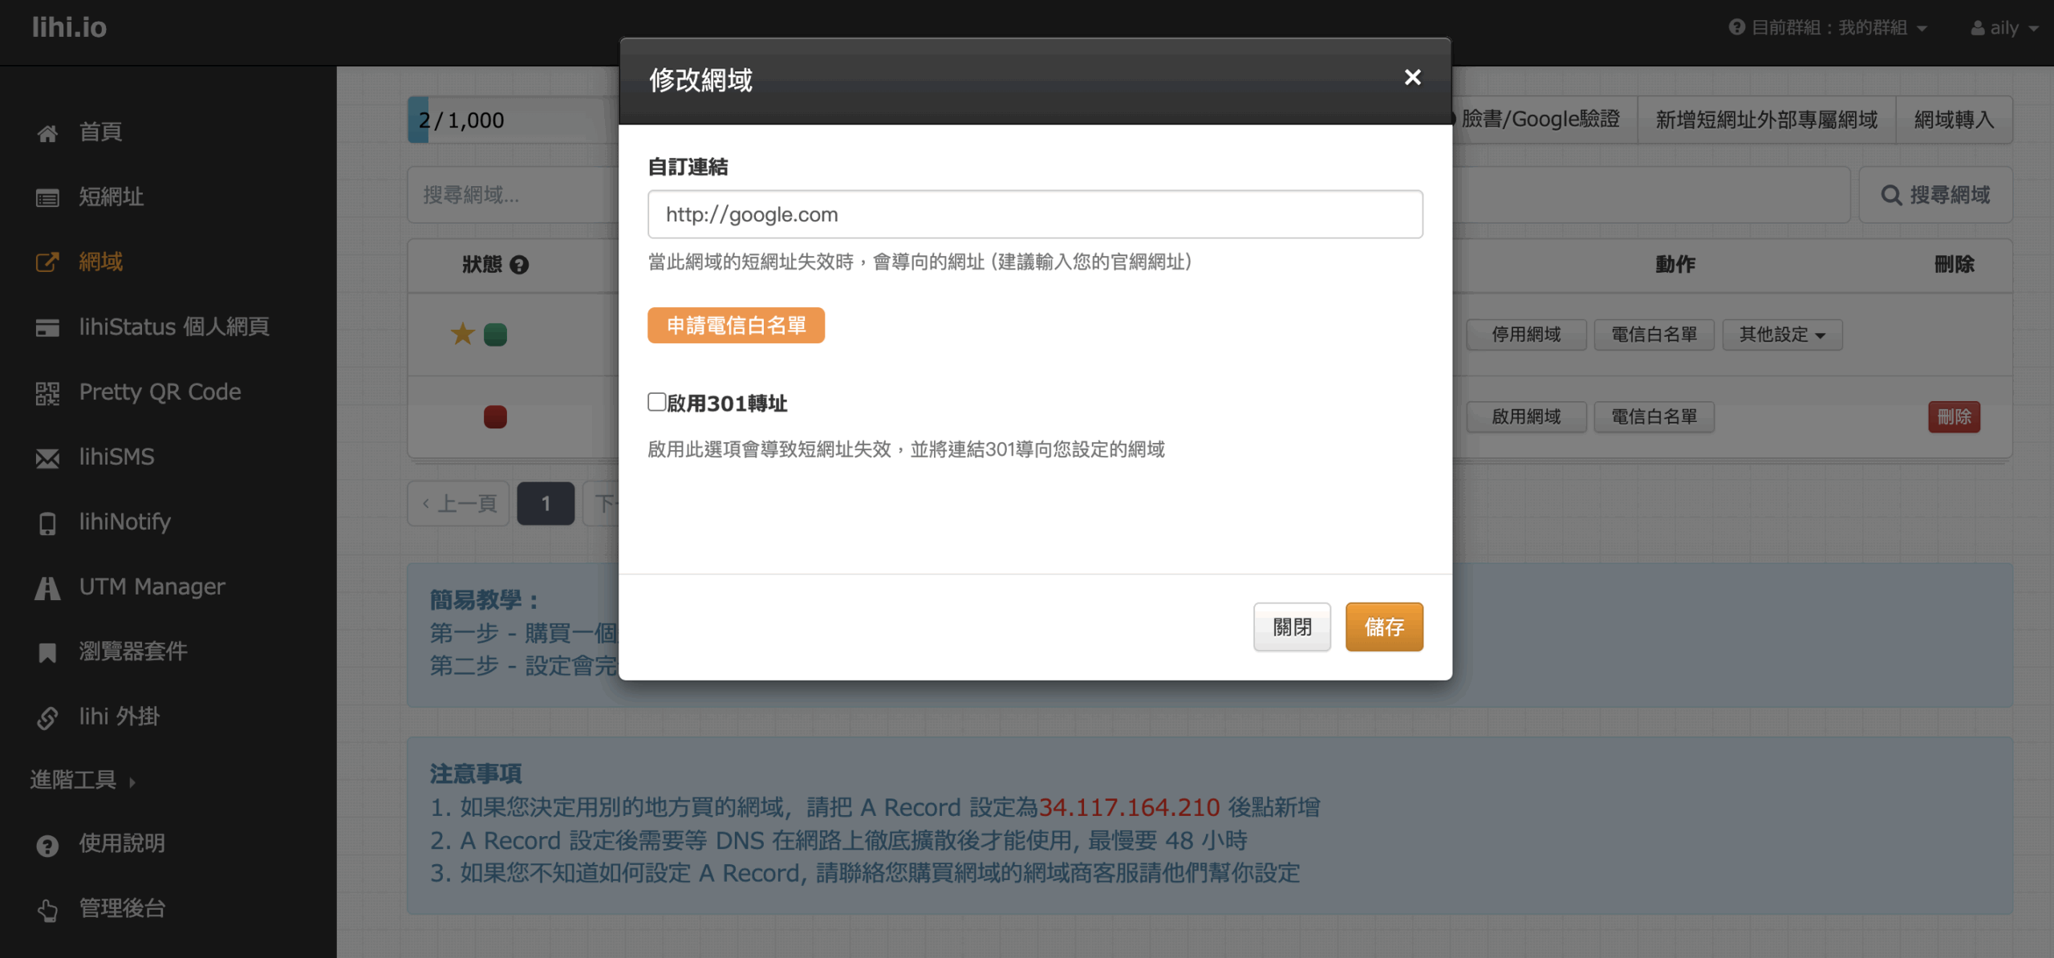Click the home icon beside 首頁

(47, 133)
